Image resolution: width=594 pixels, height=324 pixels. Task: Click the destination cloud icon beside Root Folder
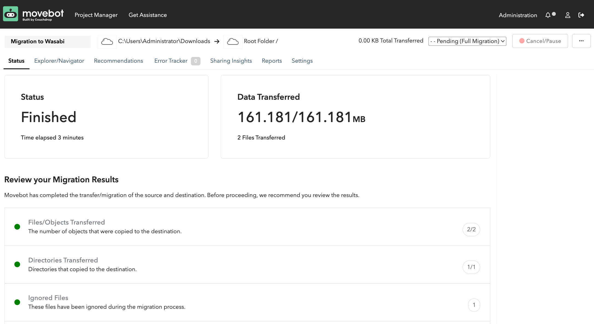click(233, 41)
